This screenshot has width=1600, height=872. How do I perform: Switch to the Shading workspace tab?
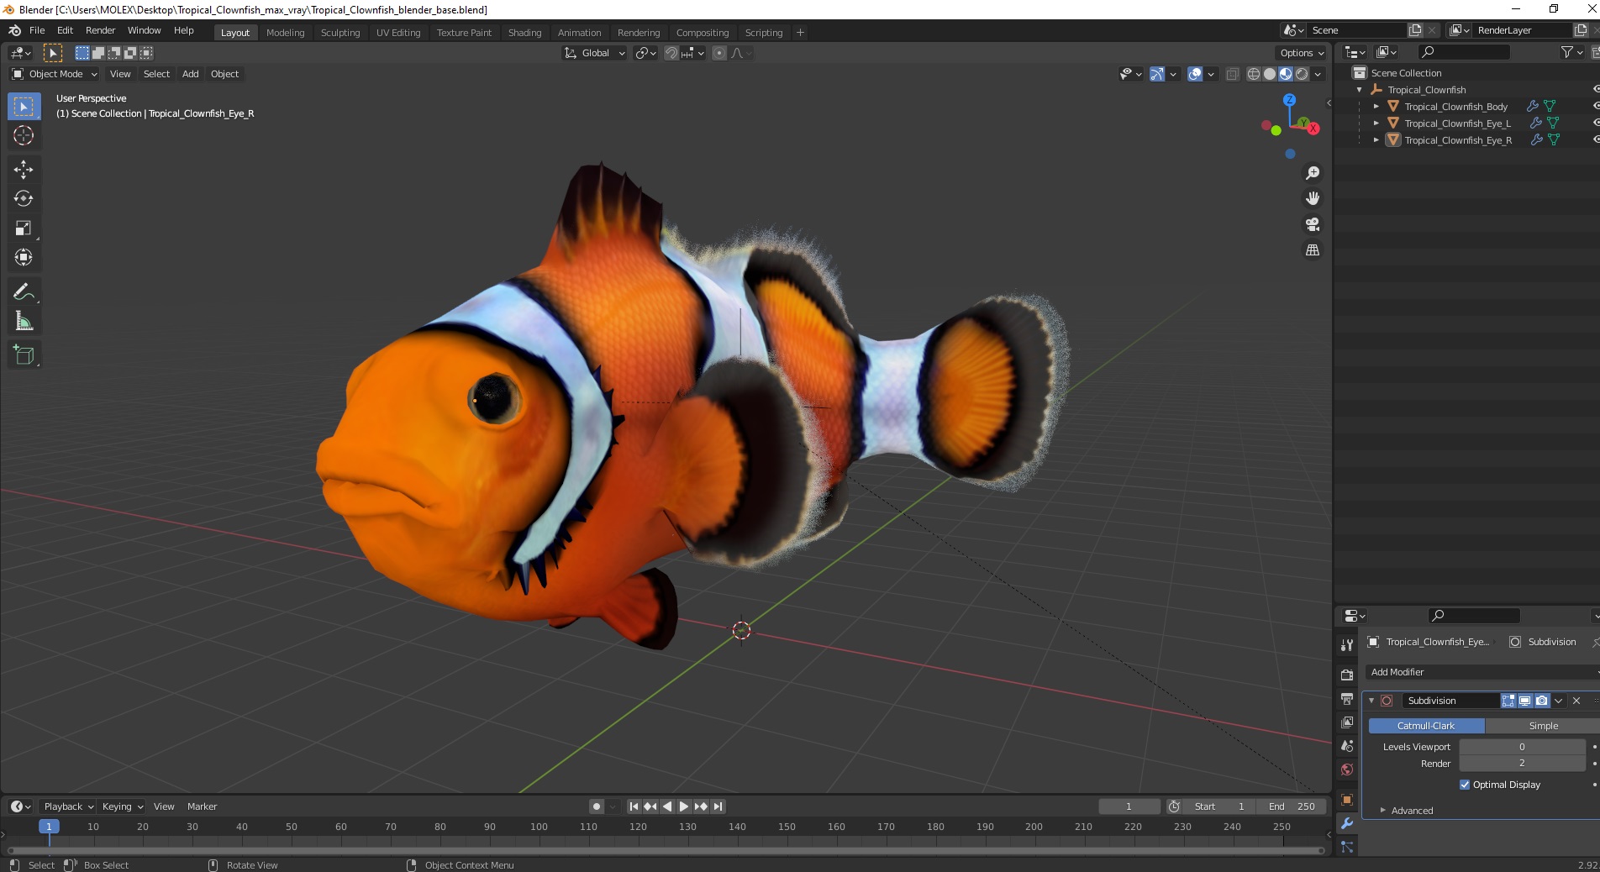point(524,33)
